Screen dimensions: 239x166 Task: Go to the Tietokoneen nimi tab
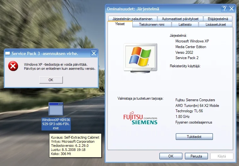152,25
